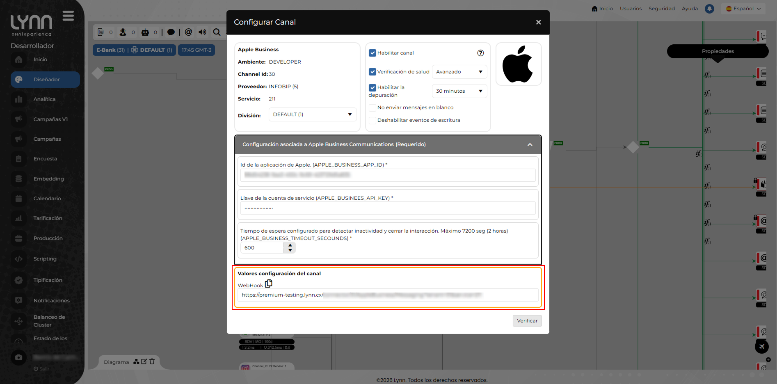The image size is (777, 384).
Task: Click the round airplane button on the canvas
Action: click(762, 346)
